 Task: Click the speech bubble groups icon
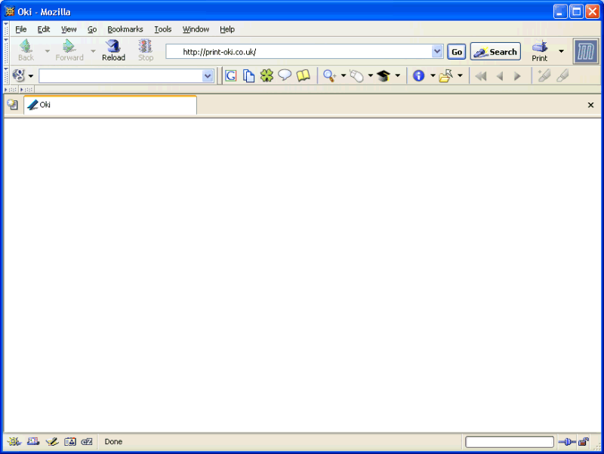(285, 75)
